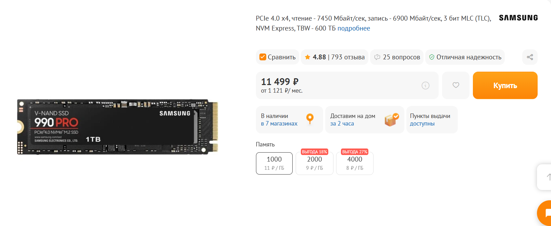Viewport: 551px width, 226px height.
Task: Click the Samsung 990 PRO product image
Action: click(x=118, y=127)
